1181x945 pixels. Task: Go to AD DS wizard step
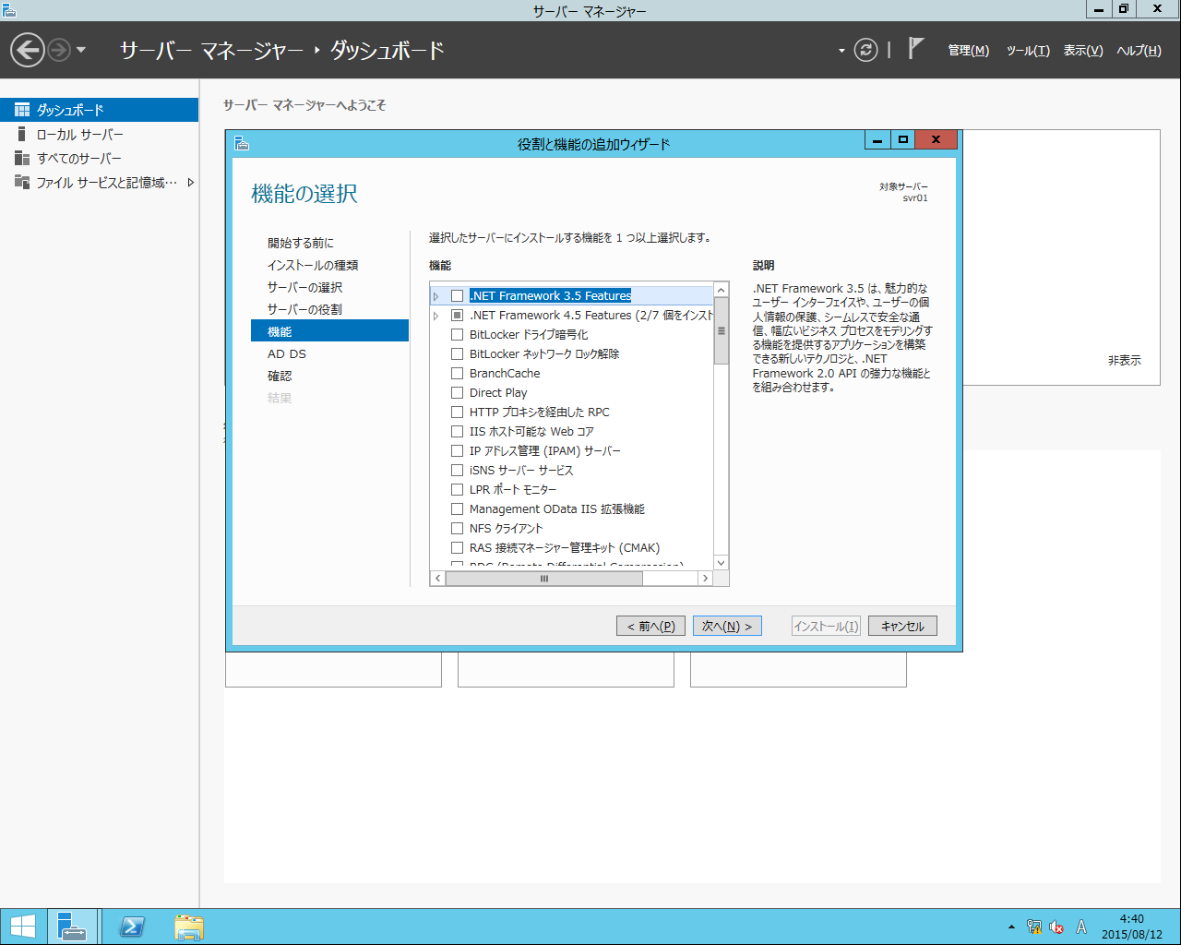287,353
